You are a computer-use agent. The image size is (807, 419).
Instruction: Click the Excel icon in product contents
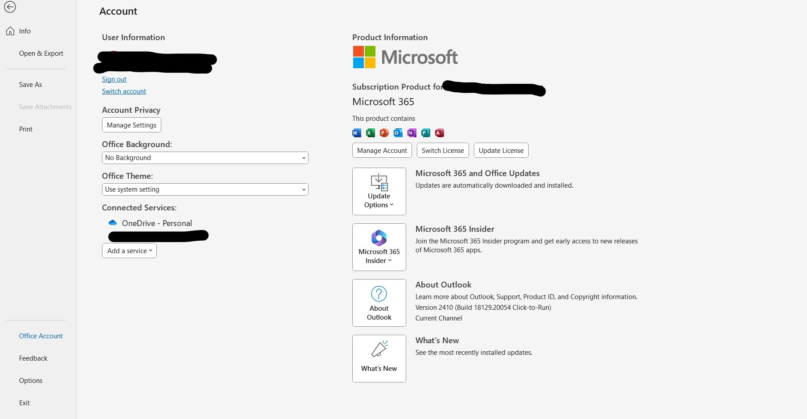[370, 133]
